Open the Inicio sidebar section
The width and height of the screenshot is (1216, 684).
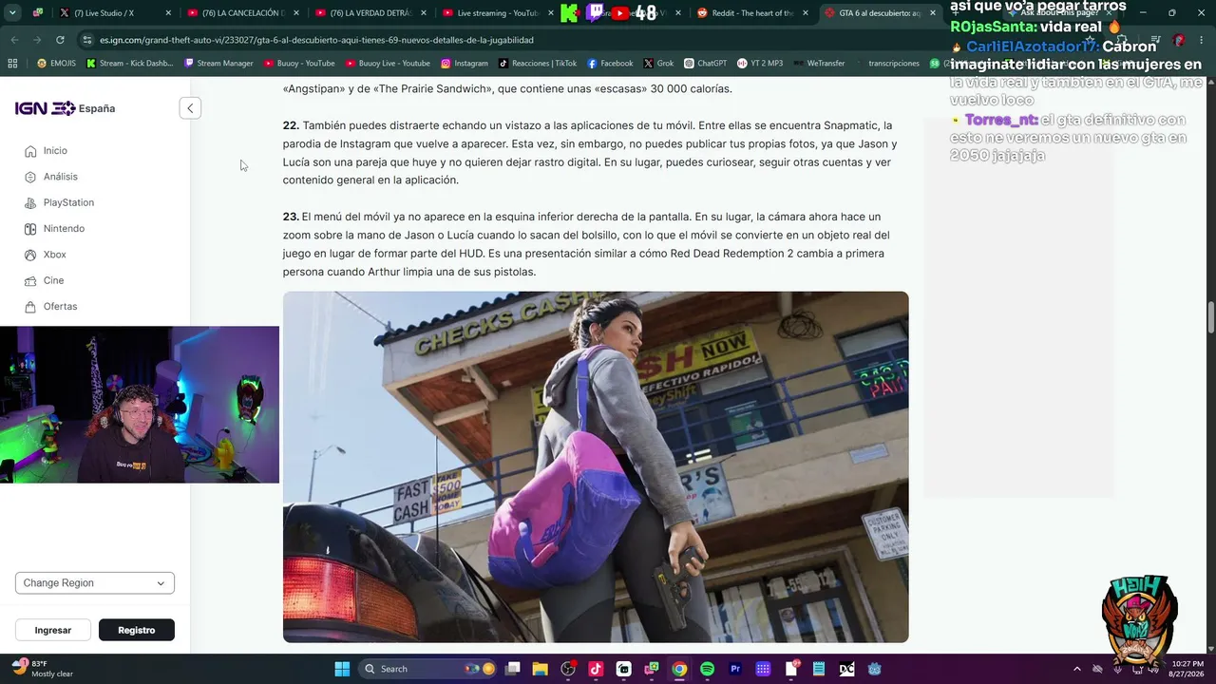click(x=46, y=151)
